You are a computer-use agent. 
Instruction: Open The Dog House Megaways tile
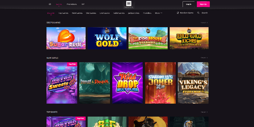[148, 38]
